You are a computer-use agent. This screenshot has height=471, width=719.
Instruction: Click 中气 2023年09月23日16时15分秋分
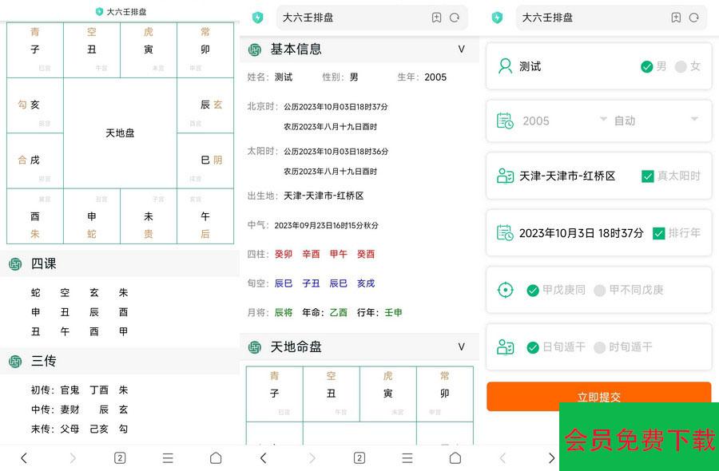[327, 225]
